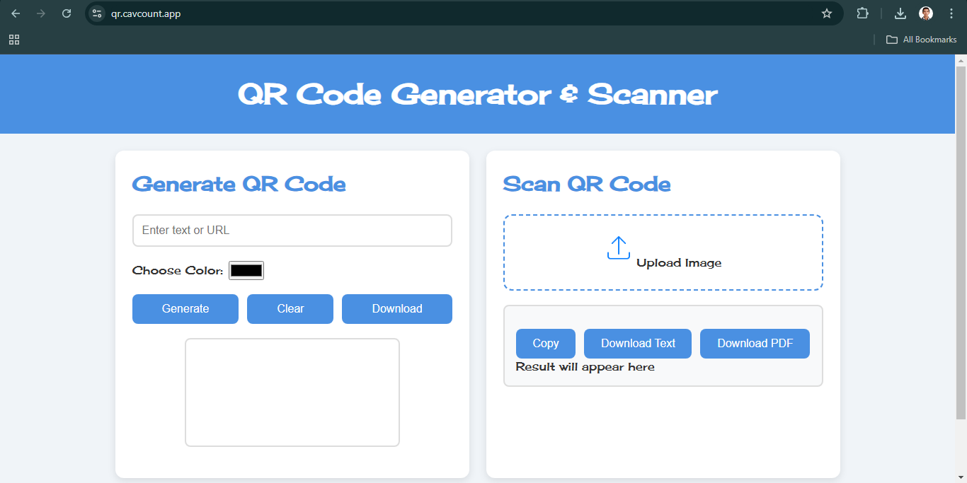Viewport: 967px width, 483px height.
Task: Open the black QR color picker
Action: pyautogui.click(x=246, y=270)
